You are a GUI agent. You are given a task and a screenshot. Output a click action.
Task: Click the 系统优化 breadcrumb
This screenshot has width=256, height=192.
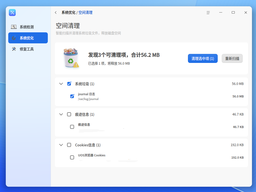click(x=69, y=13)
